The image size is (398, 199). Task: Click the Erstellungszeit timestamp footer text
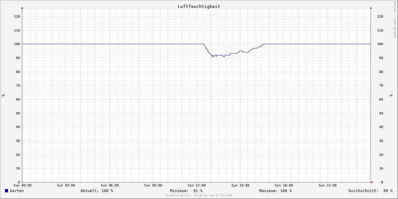point(199,195)
